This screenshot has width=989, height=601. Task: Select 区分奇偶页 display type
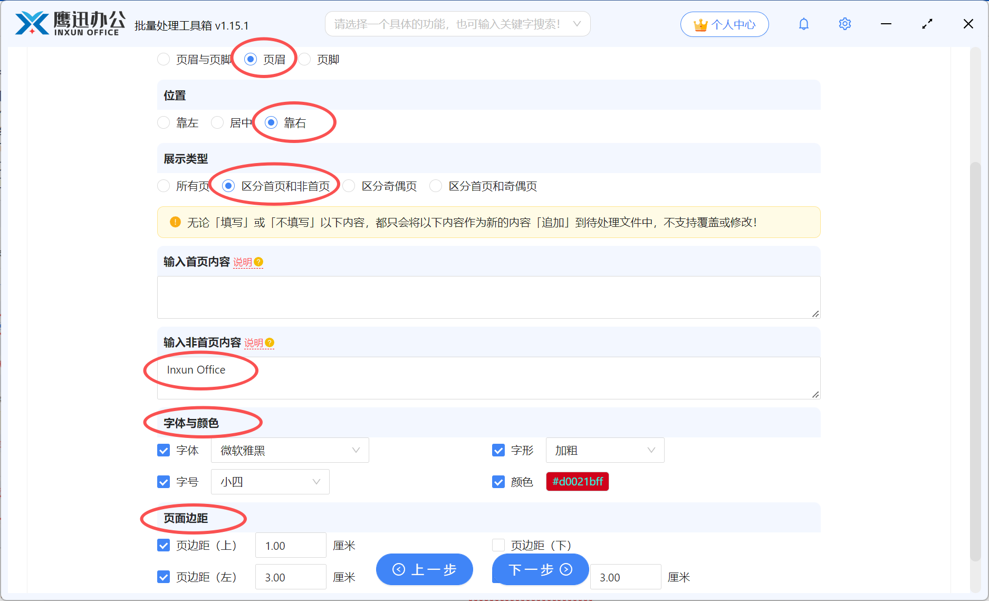point(349,186)
